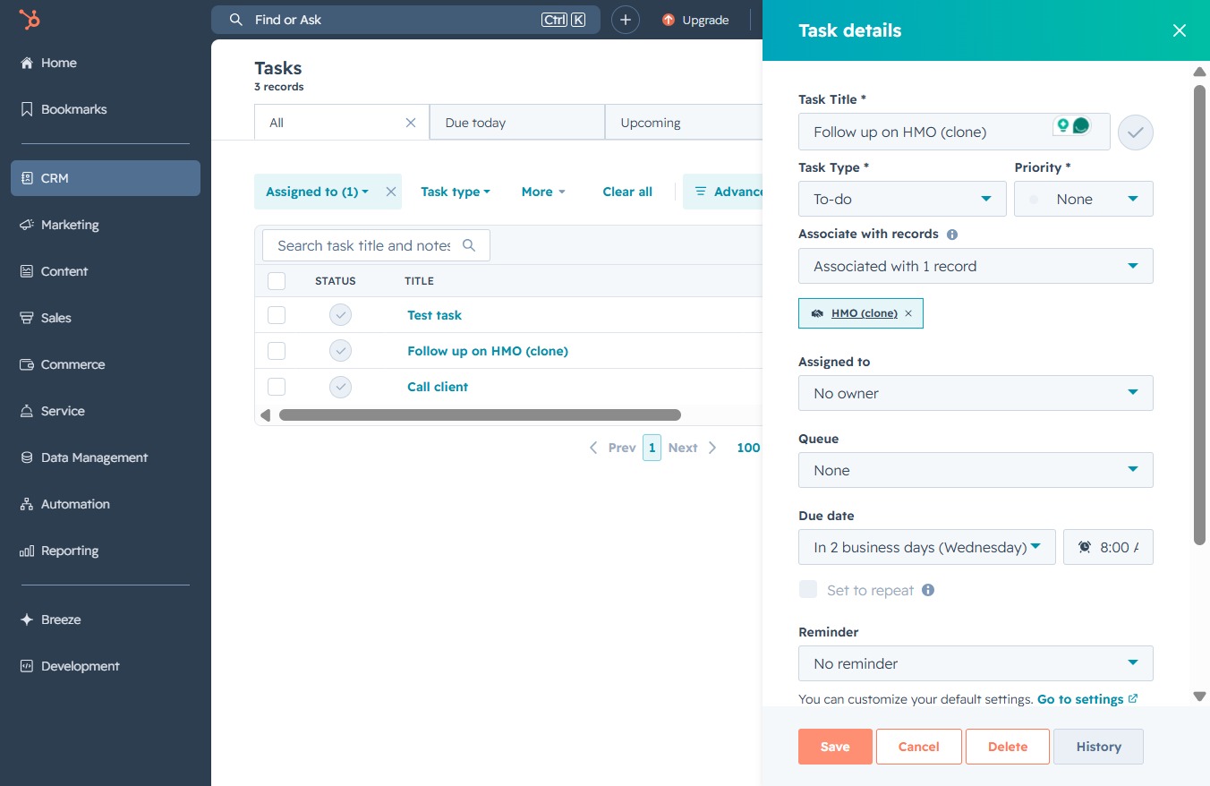1210x786 pixels.
Task: Remove the Assigned to filter
Action: tap(391, 192)
